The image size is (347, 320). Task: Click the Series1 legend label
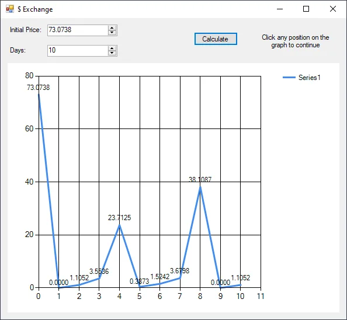[x=309, y=78]
